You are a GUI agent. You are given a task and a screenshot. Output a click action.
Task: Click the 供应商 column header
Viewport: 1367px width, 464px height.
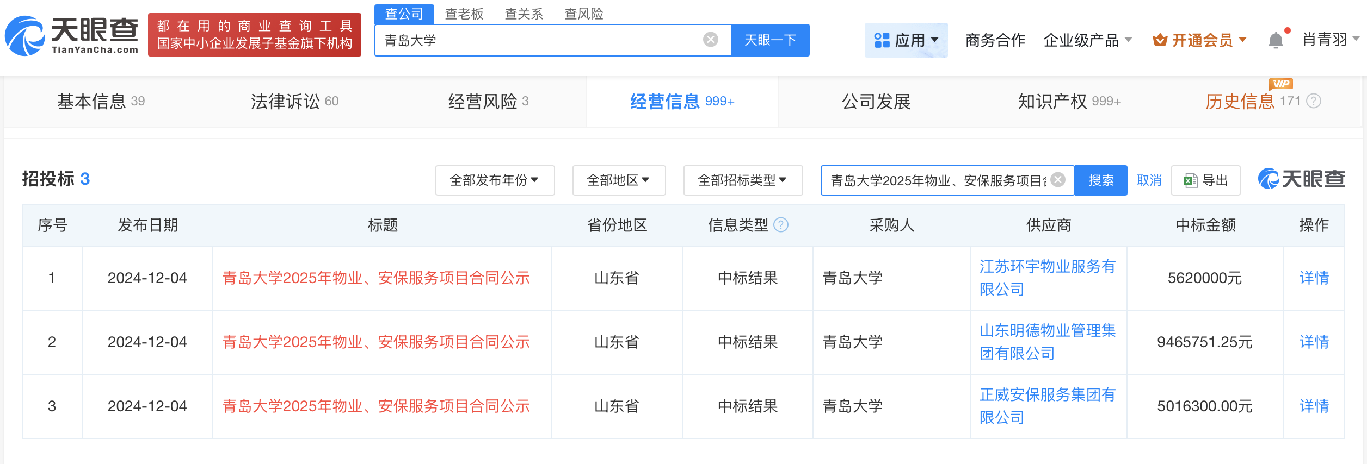[x=1049, y=225]
